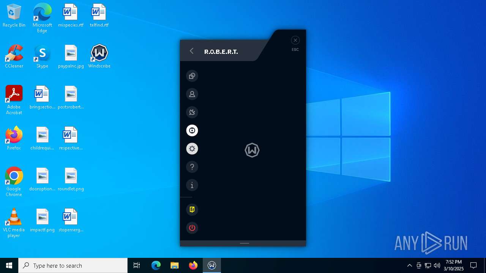Select Google Chrome desktop shortcut

[14, 182]
